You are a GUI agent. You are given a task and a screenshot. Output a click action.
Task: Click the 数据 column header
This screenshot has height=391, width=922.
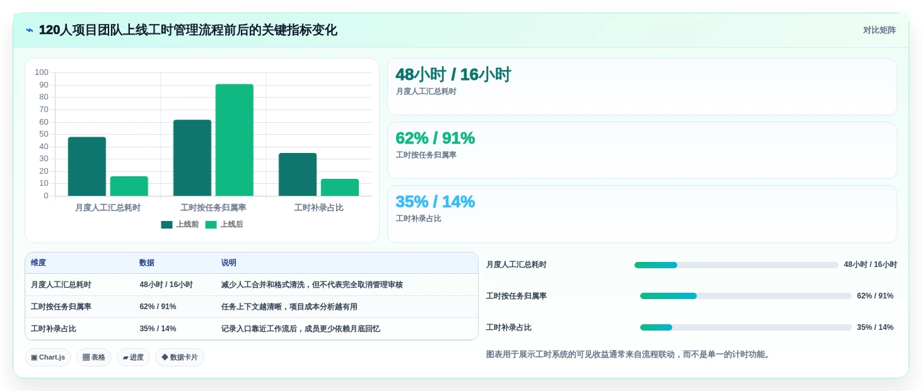(147, 263)
